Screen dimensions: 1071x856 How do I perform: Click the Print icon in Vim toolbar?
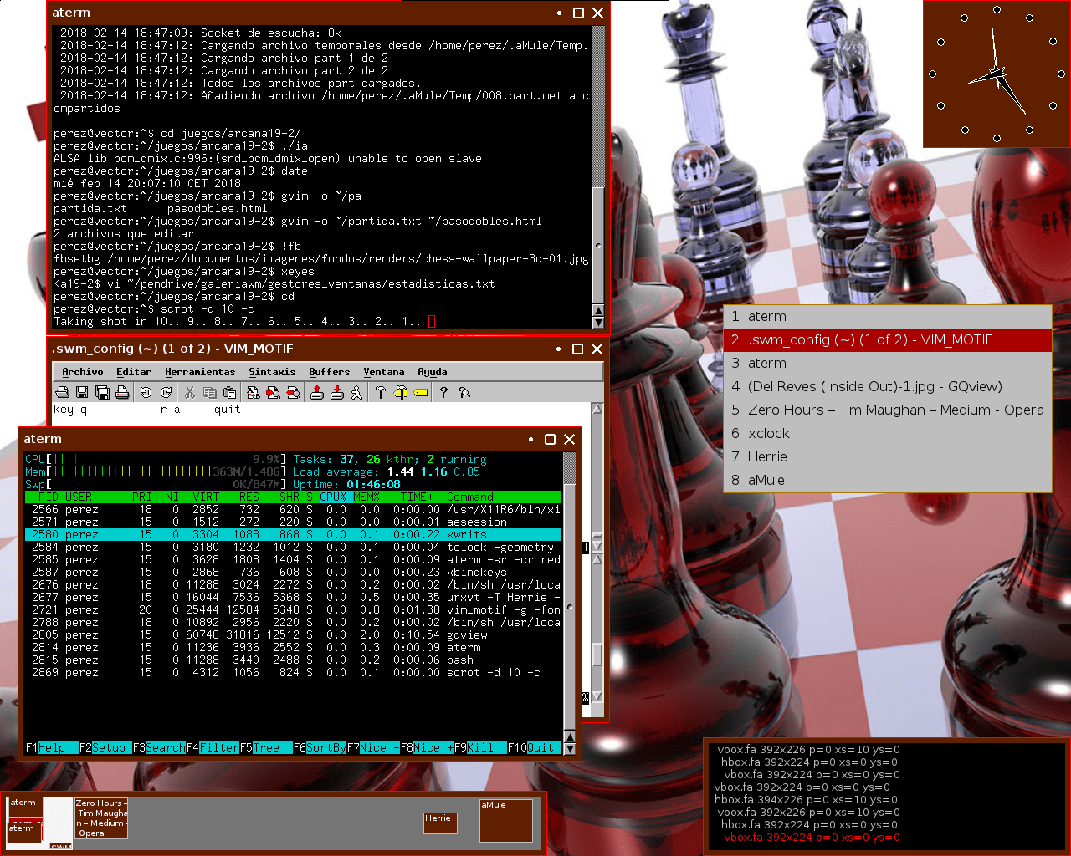coord(122,392)
